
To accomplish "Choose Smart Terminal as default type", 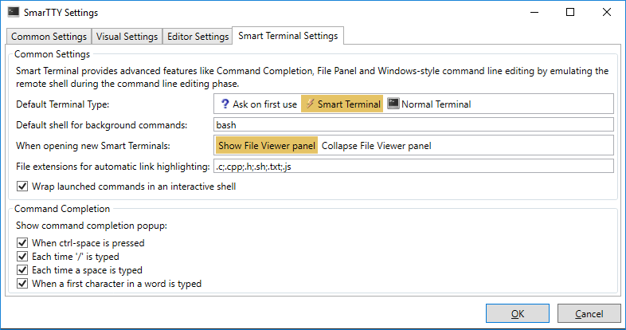I will (342, 104).
